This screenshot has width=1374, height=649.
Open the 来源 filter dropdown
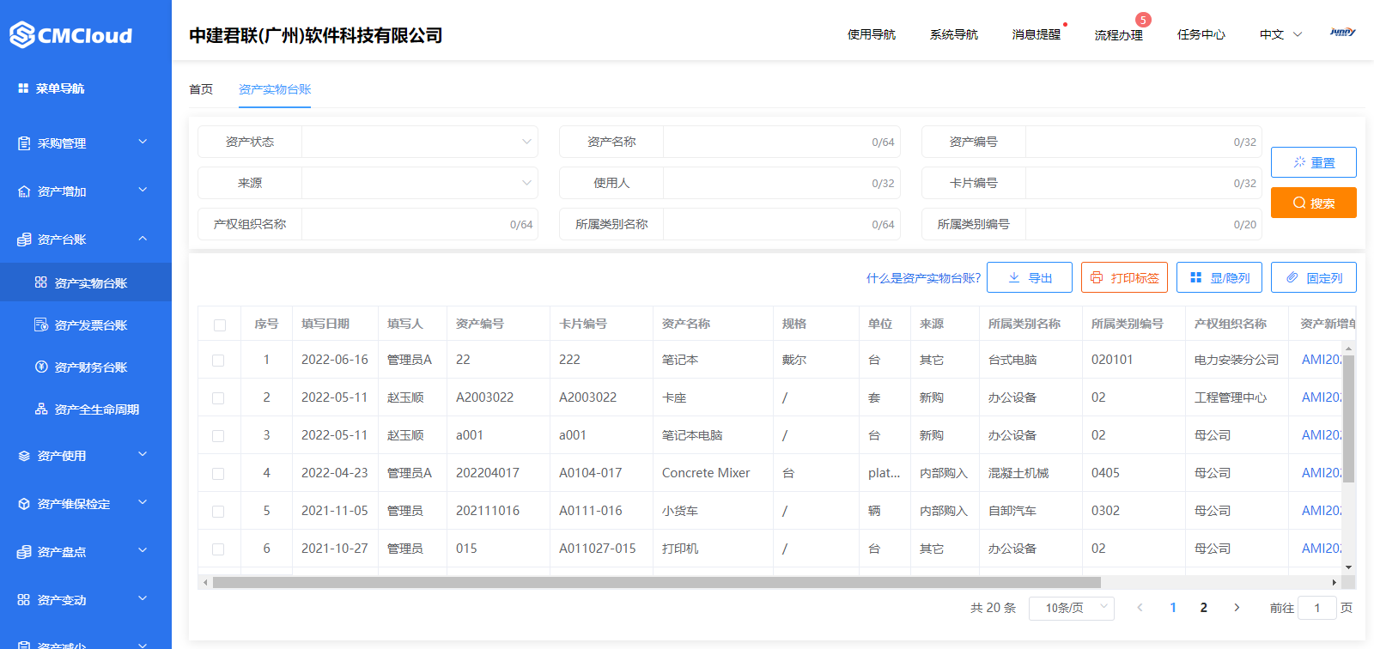pos(419,183)
